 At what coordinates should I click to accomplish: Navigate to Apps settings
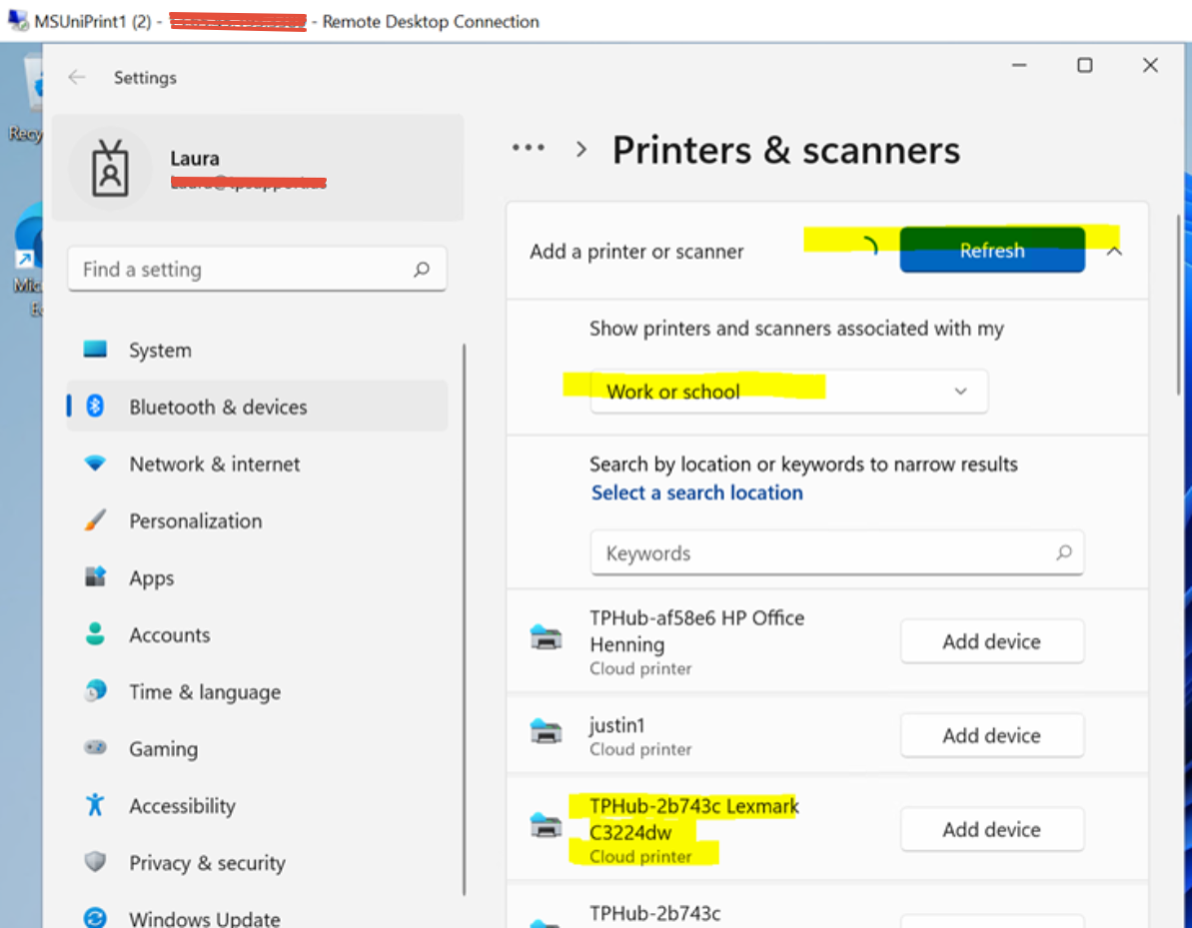tap(257, 577)
